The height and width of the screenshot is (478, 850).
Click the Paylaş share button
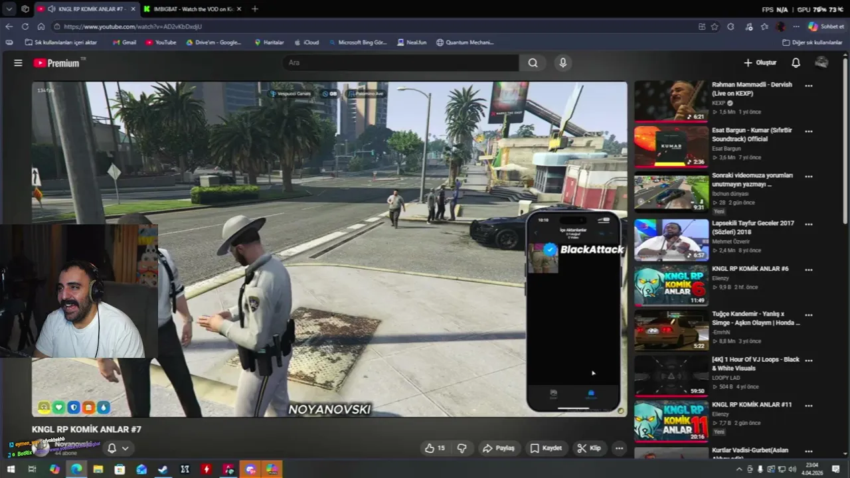(499, 448)
